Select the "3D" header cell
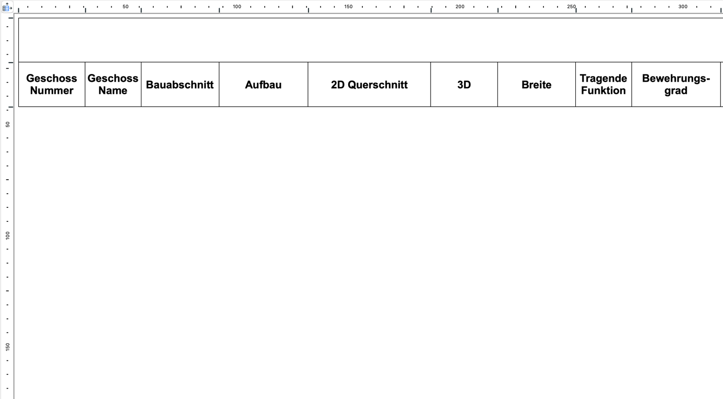The image size is (723, 399). pyautogui.click(x=464, y=84)
